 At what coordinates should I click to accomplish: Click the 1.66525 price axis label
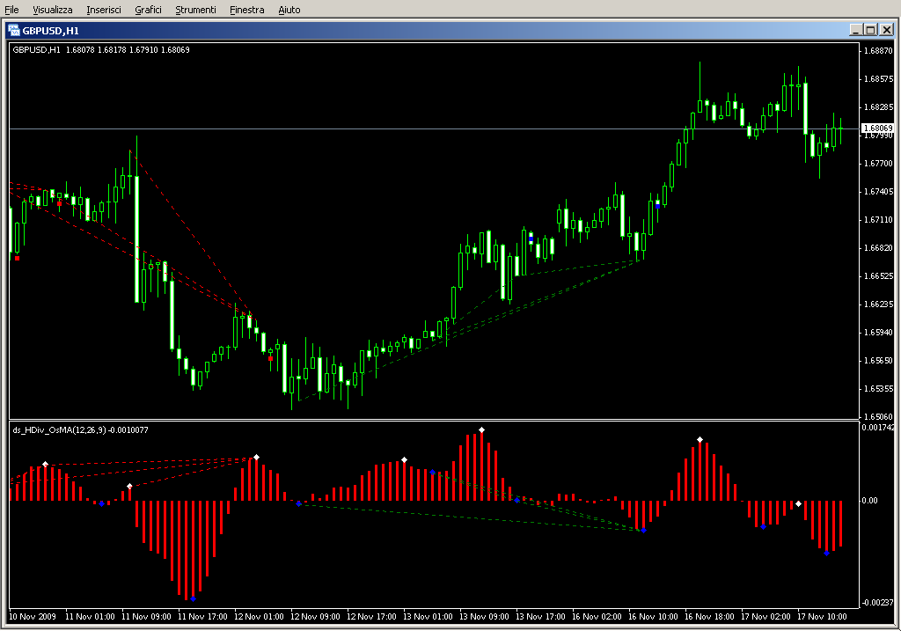pyautogui.click(x=879, y=275)
